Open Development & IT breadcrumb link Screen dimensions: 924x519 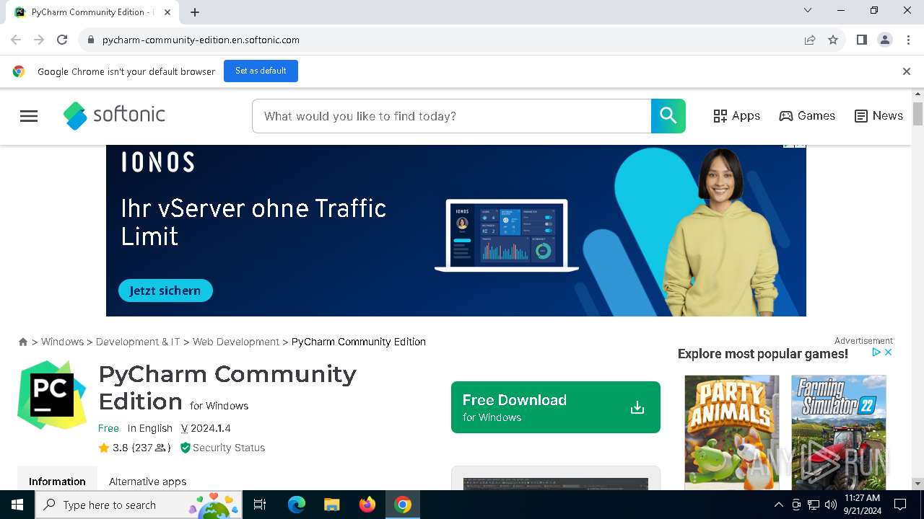pyautogui.click(x=138, y=342)
